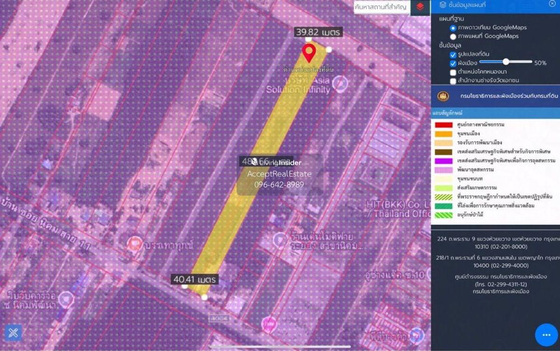Click the 40.41 เมตร measurement label
The height and width of the screenshot is (351, 560).
click(x=195, y=279)
